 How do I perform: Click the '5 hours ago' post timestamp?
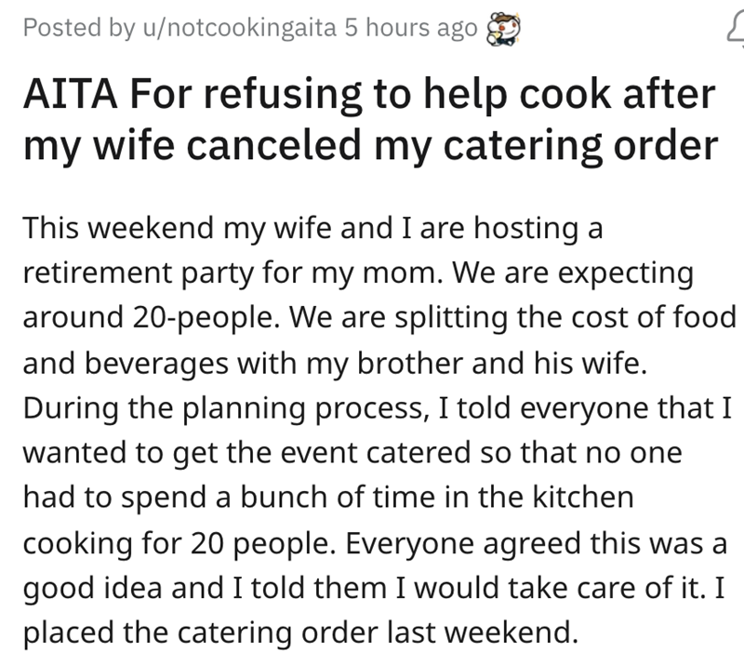click(x=409, y=29)
